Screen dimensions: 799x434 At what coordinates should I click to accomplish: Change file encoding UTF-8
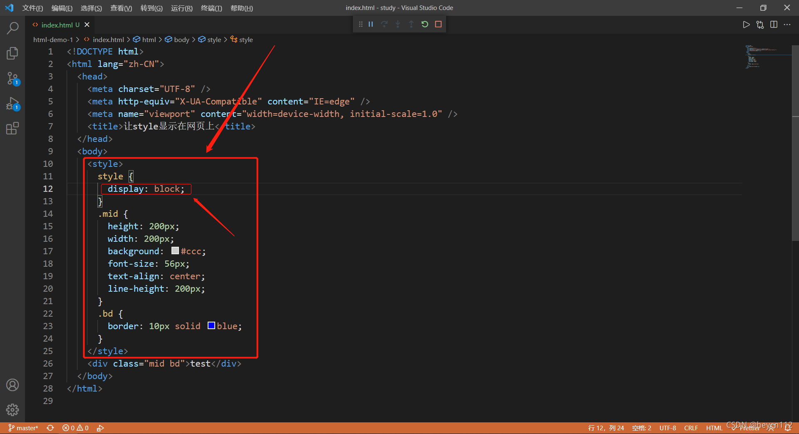(667, 428)
